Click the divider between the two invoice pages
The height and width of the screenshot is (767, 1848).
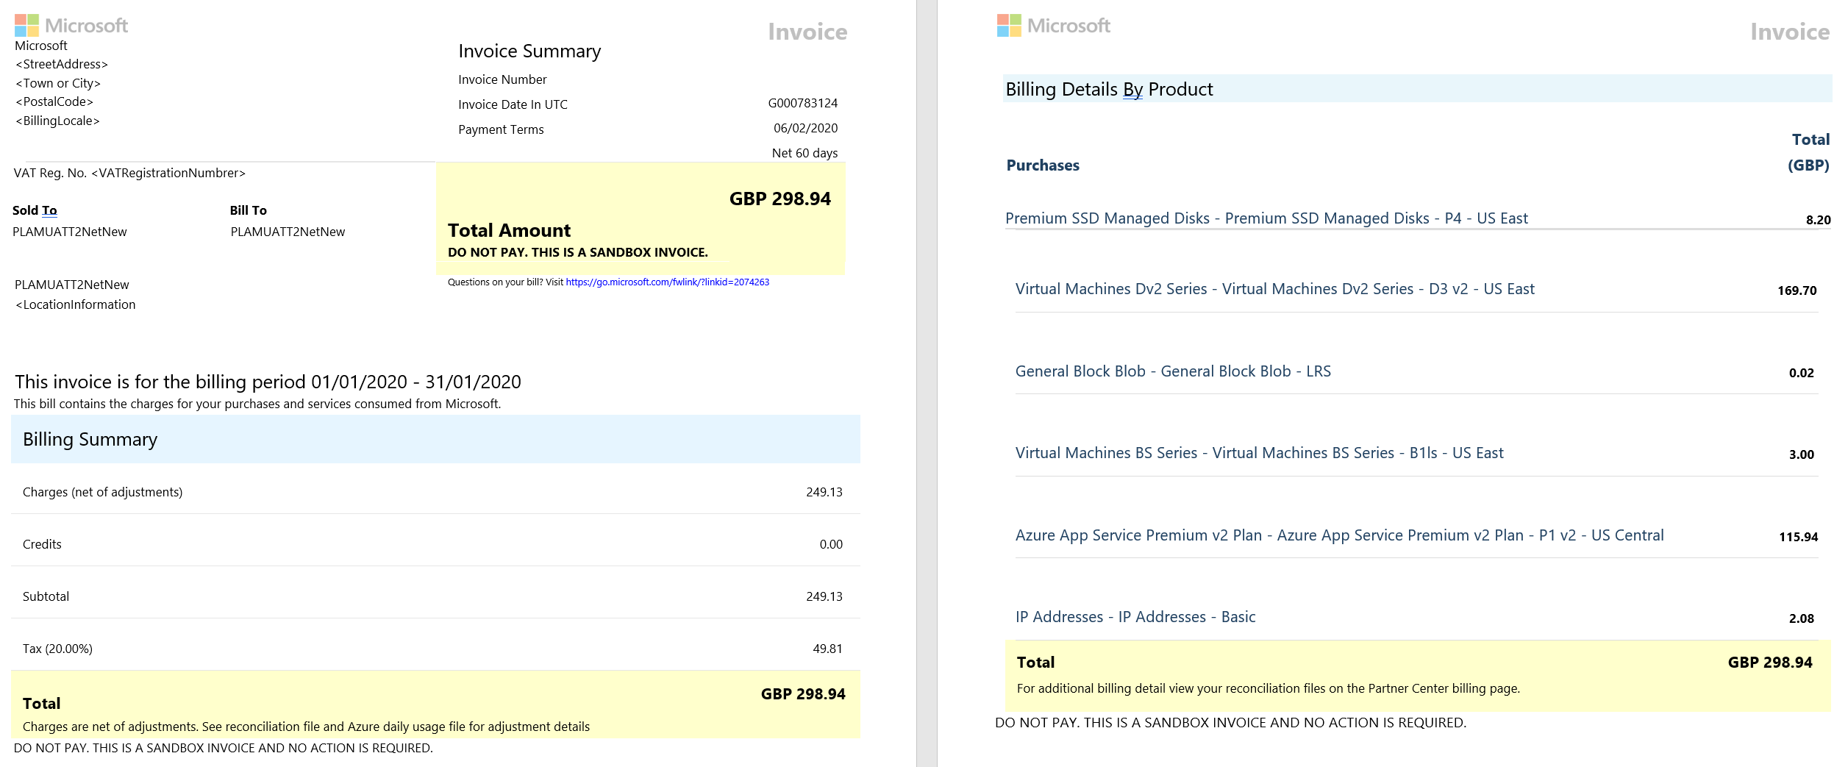[927, 383]
